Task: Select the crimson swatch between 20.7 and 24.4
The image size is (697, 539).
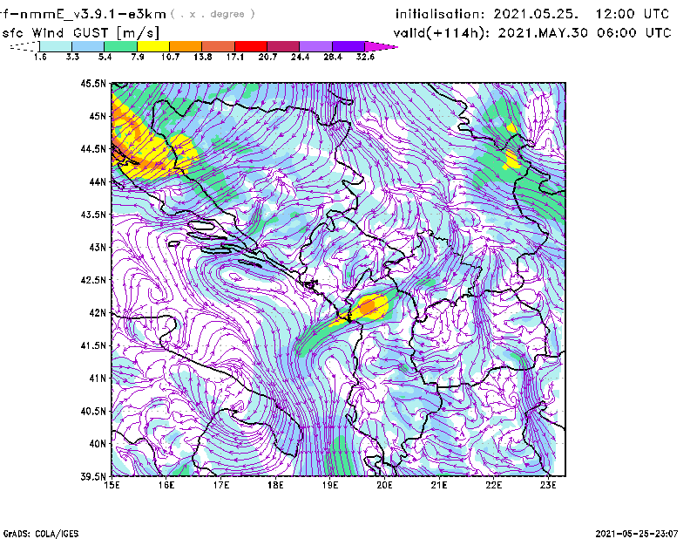Action: tap(284, 46)
